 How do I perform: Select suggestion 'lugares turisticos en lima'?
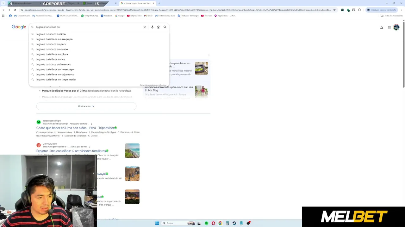[x=99, y=34]
